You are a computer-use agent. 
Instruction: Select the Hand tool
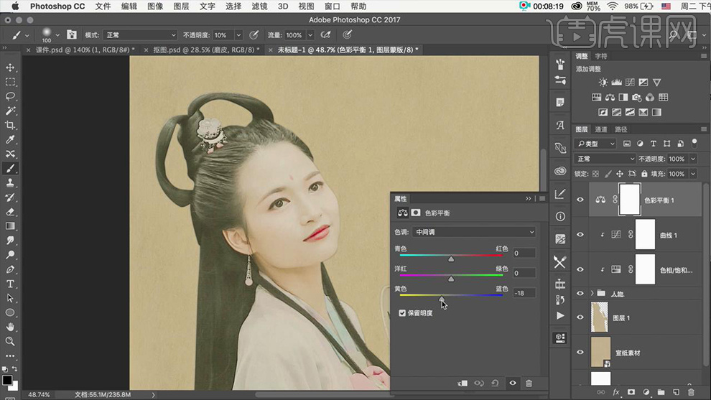[10, 327]
